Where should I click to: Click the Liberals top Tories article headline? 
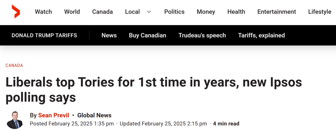(x=154, y=90)
